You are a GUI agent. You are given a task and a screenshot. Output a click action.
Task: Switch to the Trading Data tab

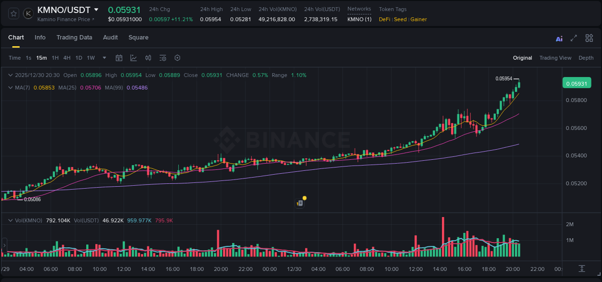click(x=74, y=38)
